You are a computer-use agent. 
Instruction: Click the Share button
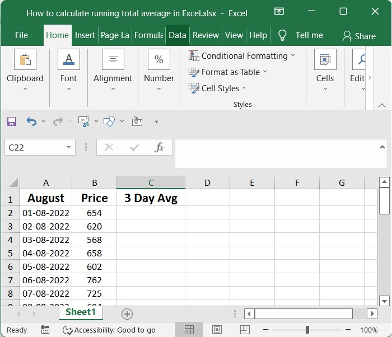(360, 36)
